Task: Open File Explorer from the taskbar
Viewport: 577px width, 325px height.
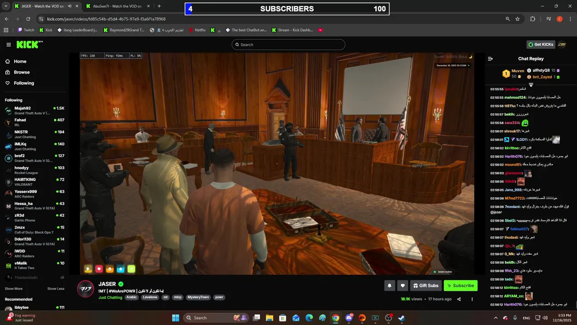Action: 269,318
